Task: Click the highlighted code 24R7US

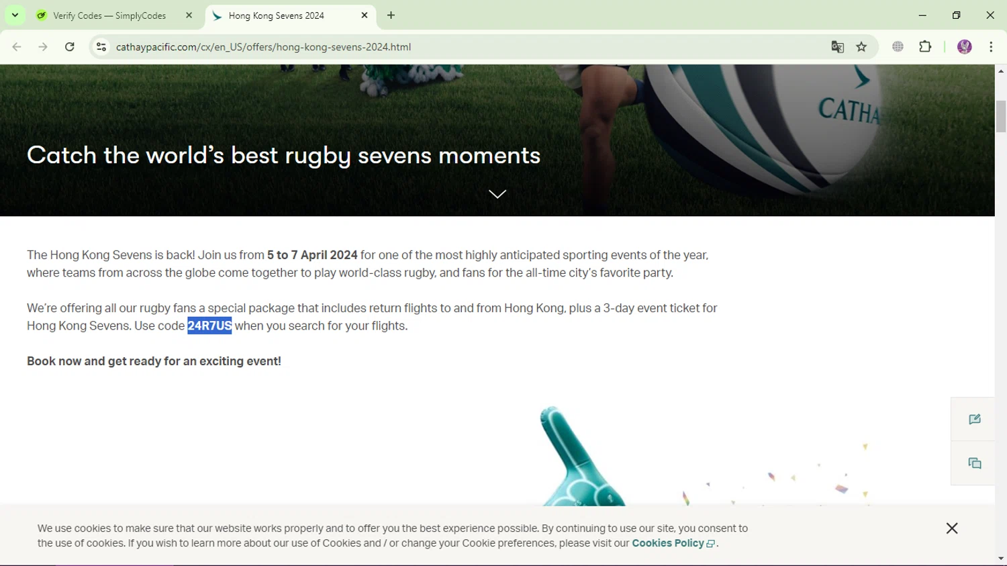Action: click(x=209, y=326)
